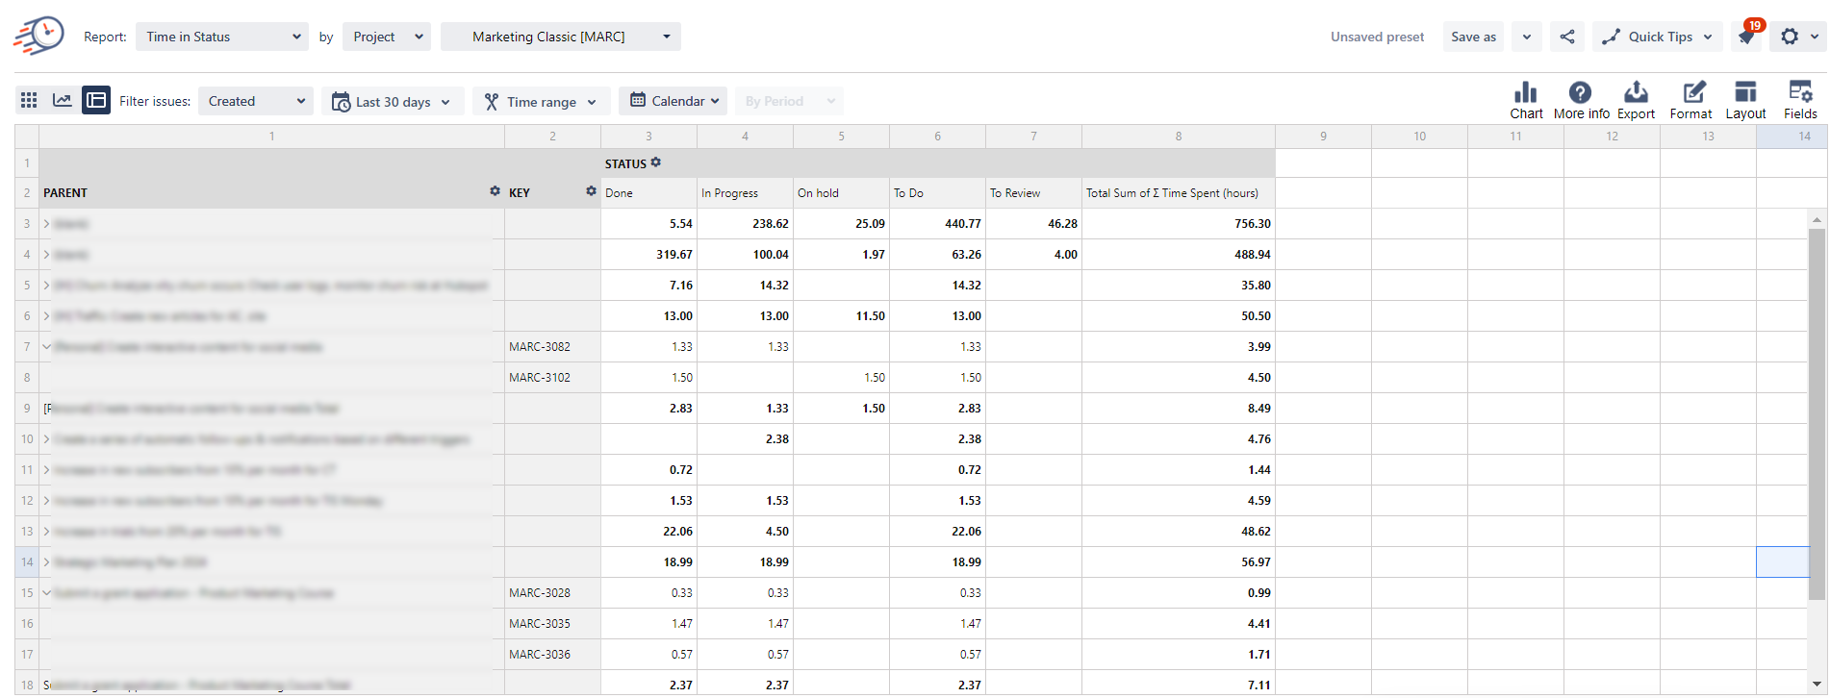
Task: Switch to line graph view mode
Action: 63,100
